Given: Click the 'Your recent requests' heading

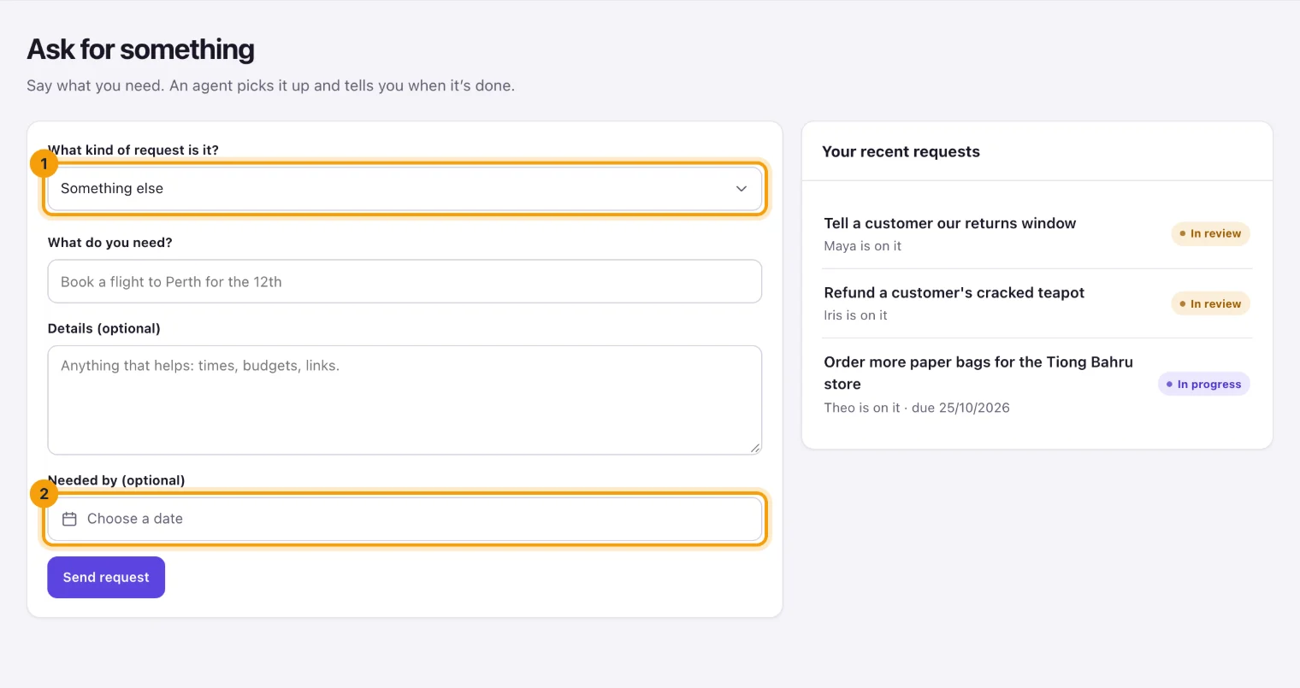Looking at the screenshot, I should [901, 151].
